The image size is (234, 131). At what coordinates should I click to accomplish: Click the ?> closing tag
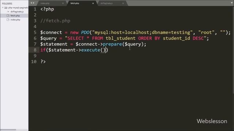click(x=43, y=61)
